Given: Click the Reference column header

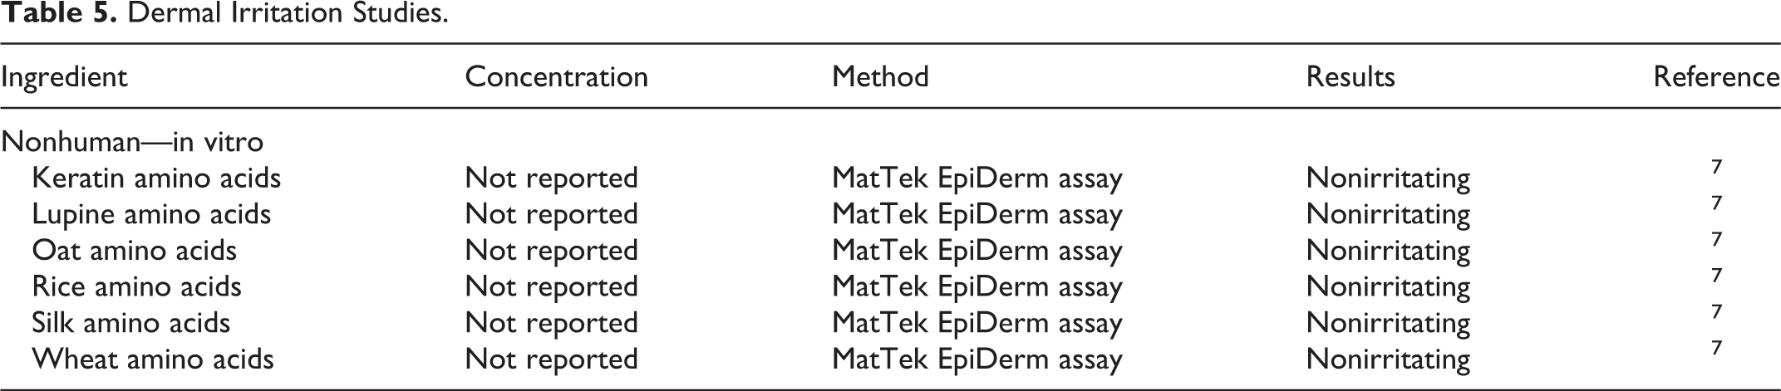Looking at the screenshot, I should click(x=1716, y=76).
